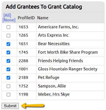
Task: Uncheck Fort Worth Bike Share Program checkbox
Action: click(x=8, y=53)
